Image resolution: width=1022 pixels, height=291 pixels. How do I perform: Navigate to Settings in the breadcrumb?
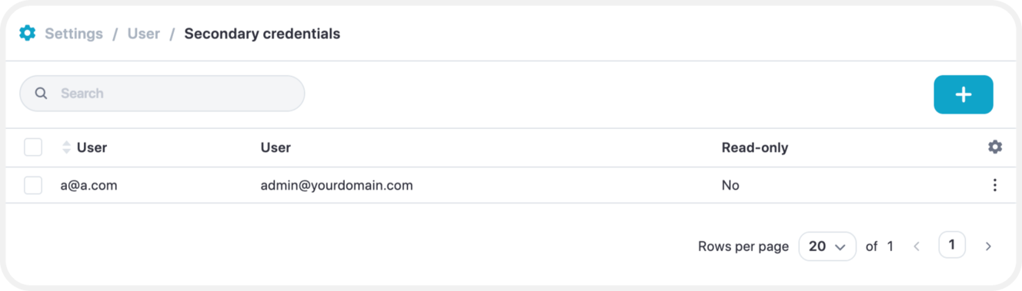click(74, 34)
